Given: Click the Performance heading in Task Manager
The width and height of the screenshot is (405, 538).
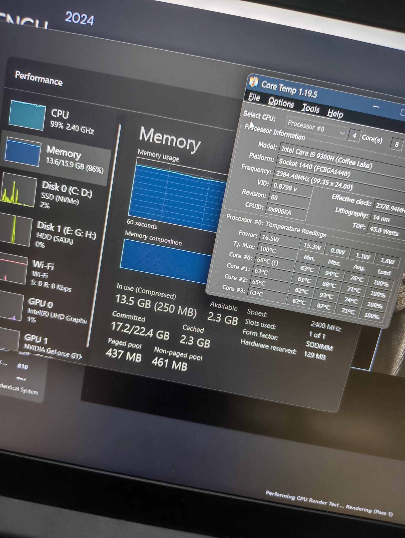Looking at the screenshot, I should coord(39,78).
